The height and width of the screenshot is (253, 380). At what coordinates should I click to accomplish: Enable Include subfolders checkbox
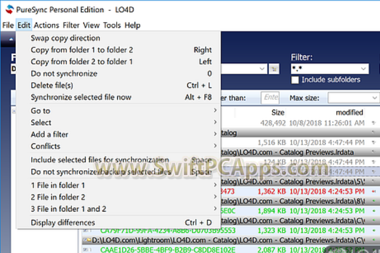click(295, 80)
